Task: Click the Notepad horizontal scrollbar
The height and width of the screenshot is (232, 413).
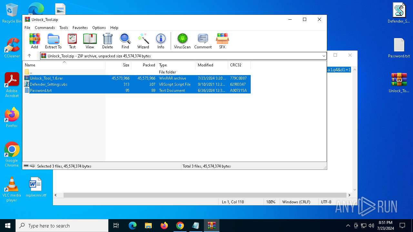Action: click(x=205, y=195)
